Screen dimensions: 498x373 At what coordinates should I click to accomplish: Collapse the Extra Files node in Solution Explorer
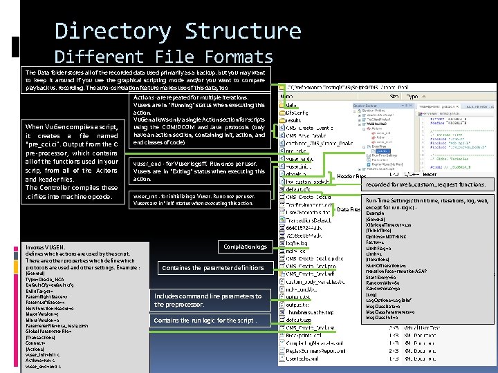coord(364,147)
